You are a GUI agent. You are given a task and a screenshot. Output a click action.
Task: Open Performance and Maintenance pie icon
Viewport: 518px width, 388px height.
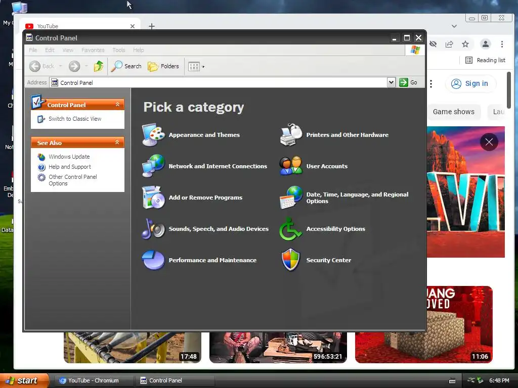pyautogui.click(x=153, y=260)
